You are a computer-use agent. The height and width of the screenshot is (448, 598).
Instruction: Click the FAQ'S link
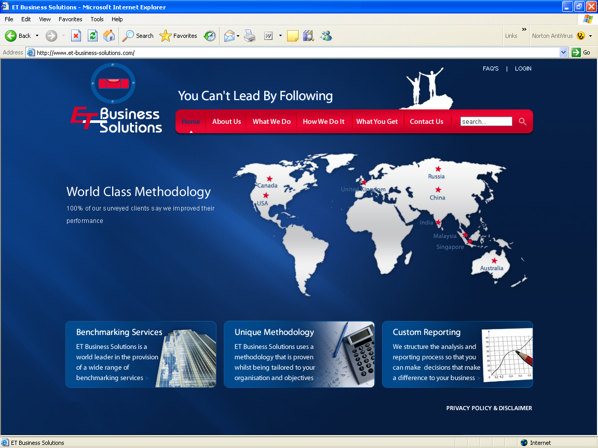pyautogui.click(x=491, y=68)
